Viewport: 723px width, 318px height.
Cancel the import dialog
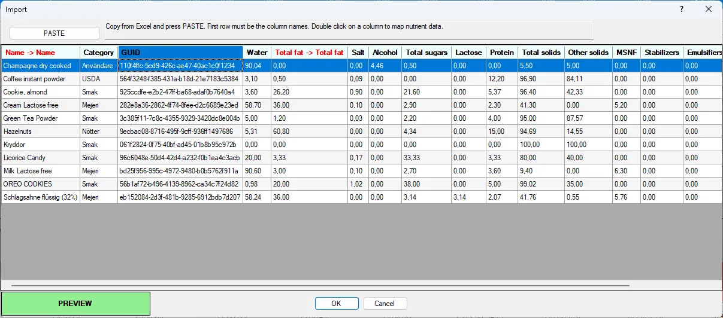click(385, 304)
